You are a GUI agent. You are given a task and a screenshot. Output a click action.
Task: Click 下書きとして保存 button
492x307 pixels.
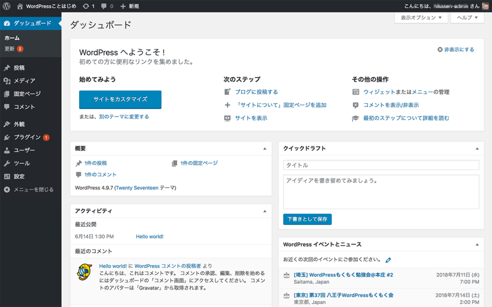click(307, 219)
